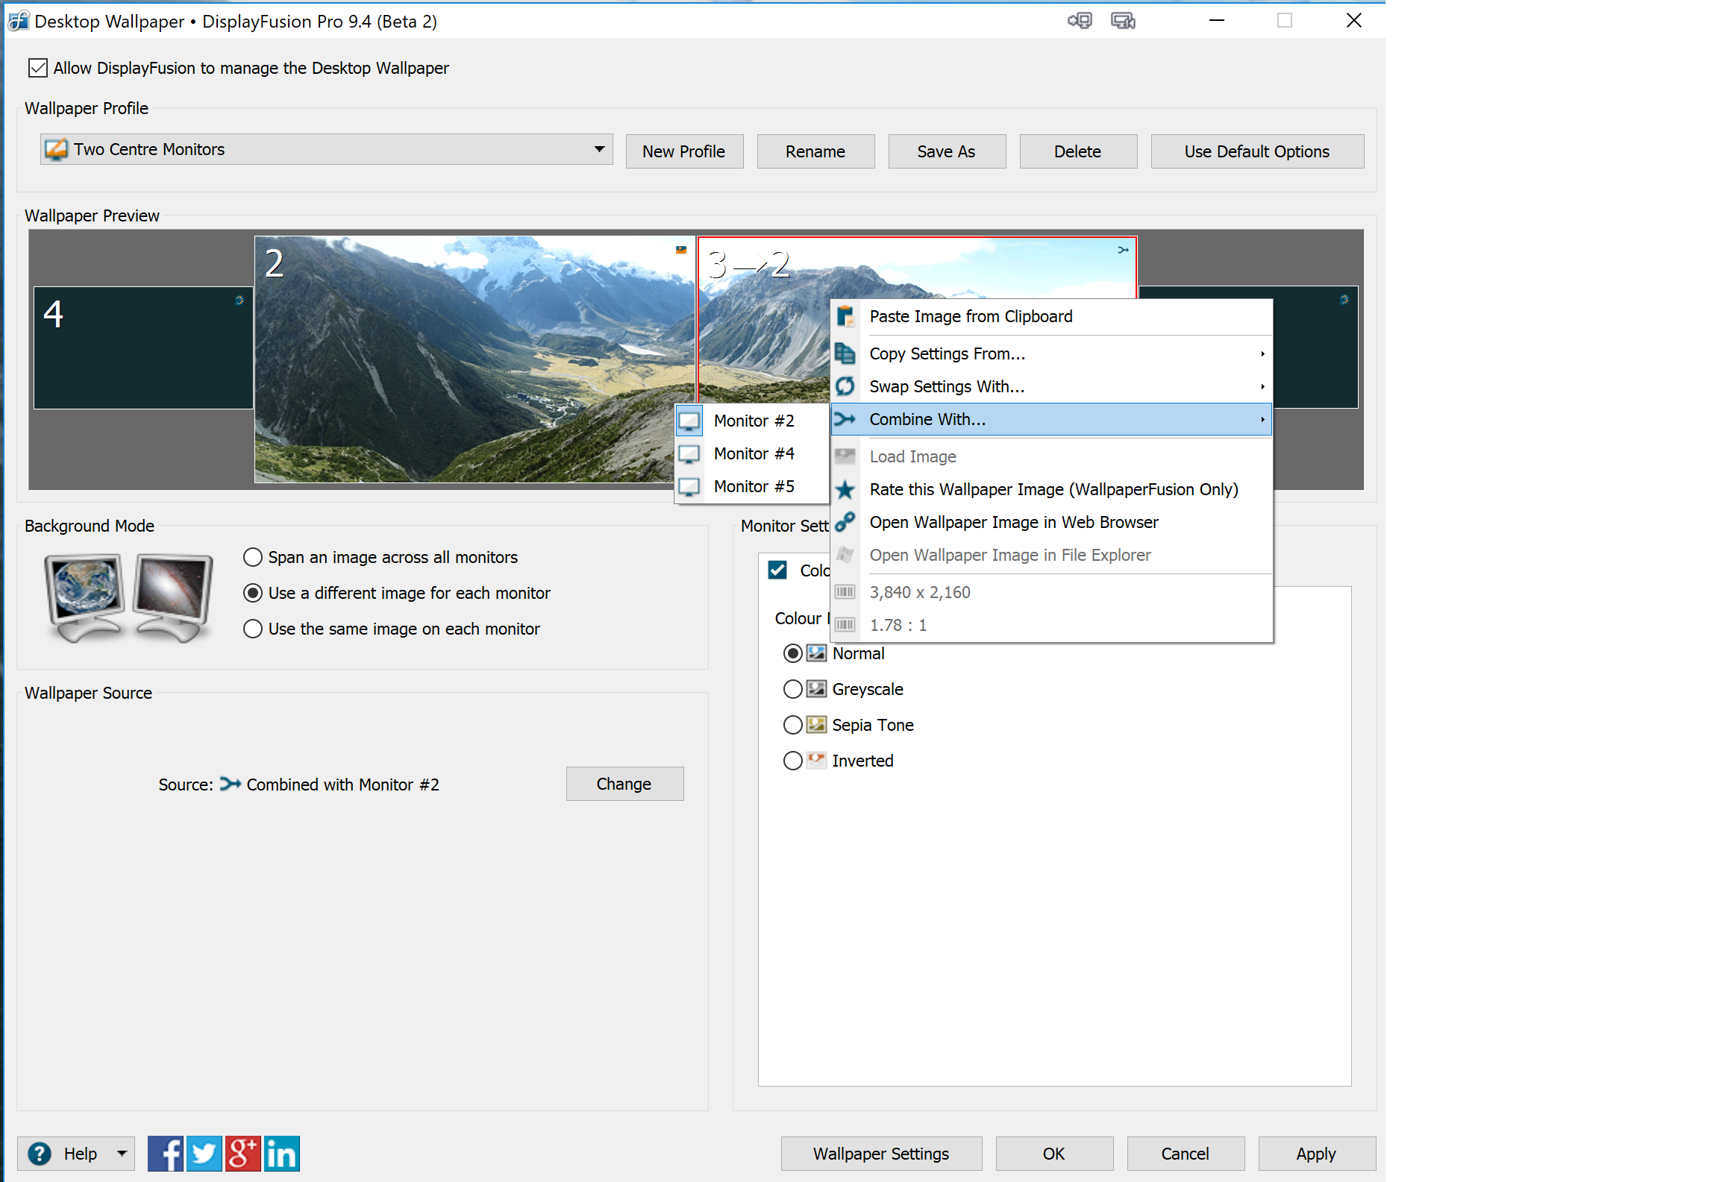
Task: Select Open Wallpaper Image in Web Browser
Action: coord(1013,523)
